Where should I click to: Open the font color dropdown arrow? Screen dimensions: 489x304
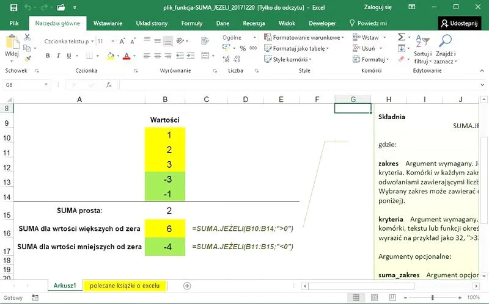pos(134,56)
